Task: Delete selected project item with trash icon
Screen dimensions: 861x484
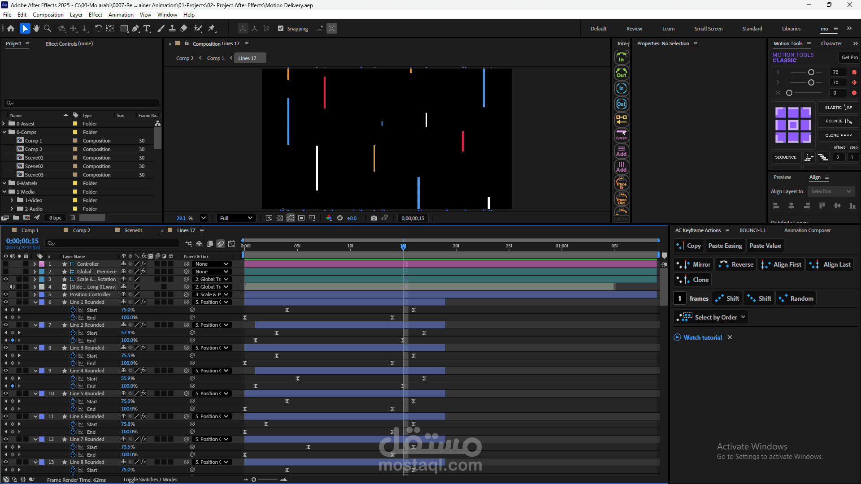Action: tap(73, 218)
